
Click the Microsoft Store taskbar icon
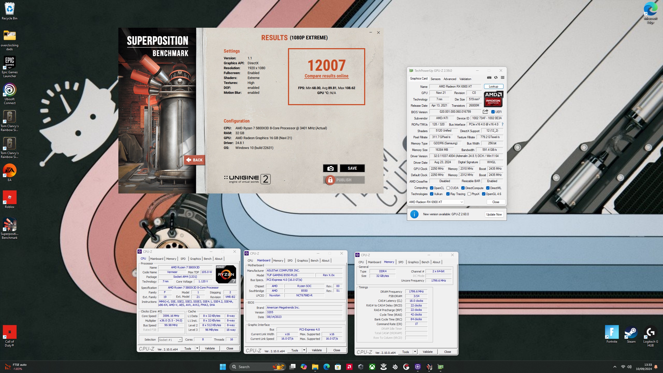pos(338,367)
